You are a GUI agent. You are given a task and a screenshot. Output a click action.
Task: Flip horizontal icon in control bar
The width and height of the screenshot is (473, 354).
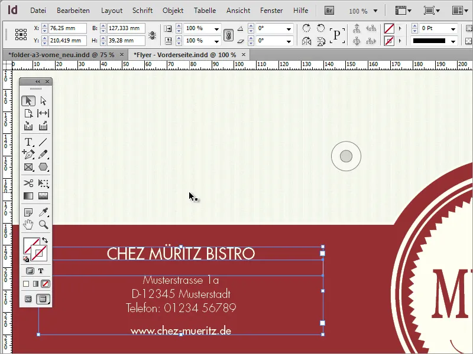[306, 41]
